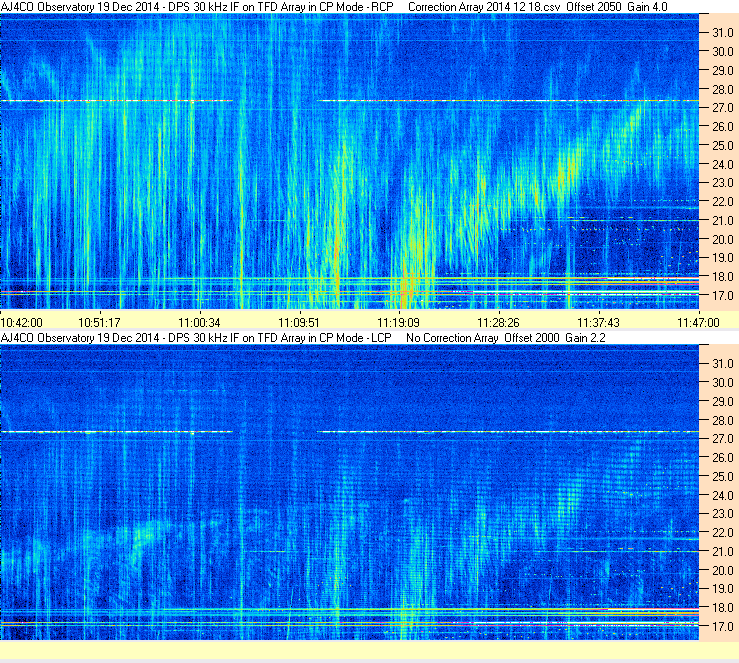739x663 pixels.
Task: Click the 18.0 frequency label on LCP chart
Action: [x=722, y=608]
